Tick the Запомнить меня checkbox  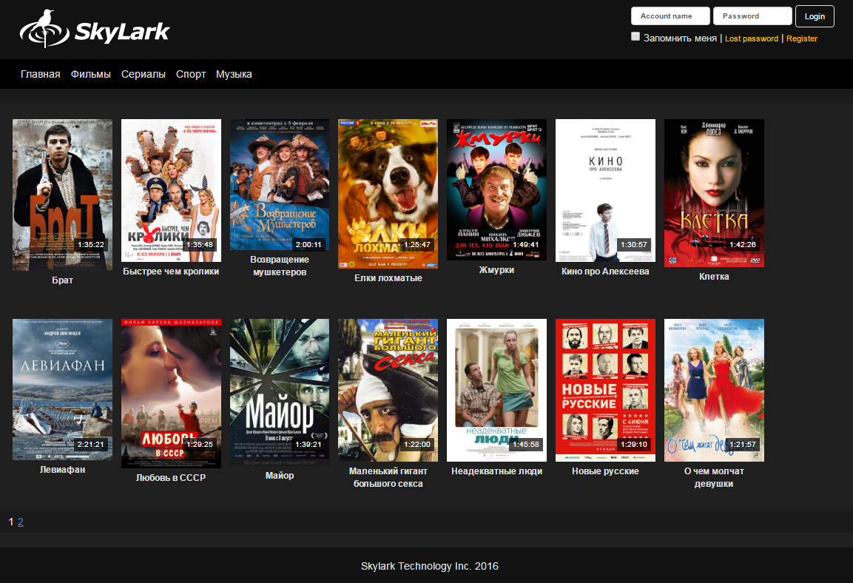point(635,36)
